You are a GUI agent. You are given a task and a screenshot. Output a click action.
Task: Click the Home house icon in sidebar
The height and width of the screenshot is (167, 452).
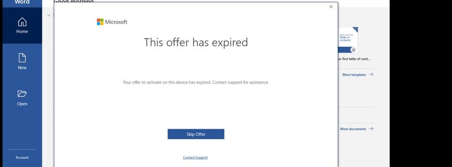tap(22, 22)
